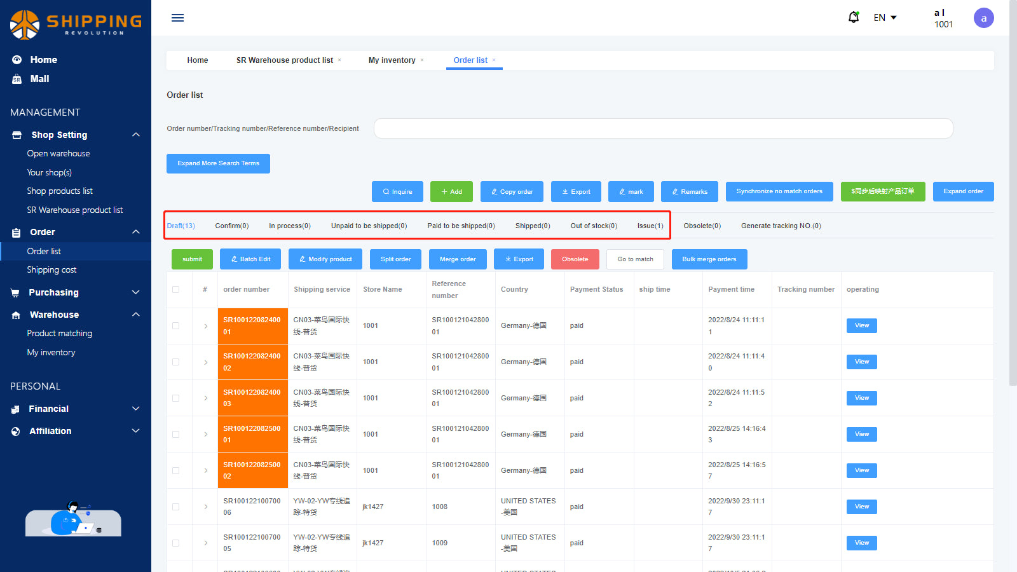The image size is (1017, 572).
Task: Click the Home icon in sidebar
Action: [17, 60]
